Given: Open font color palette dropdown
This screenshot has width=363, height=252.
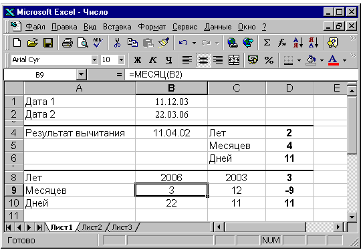Looking at the screenshot, I should 344,60.
